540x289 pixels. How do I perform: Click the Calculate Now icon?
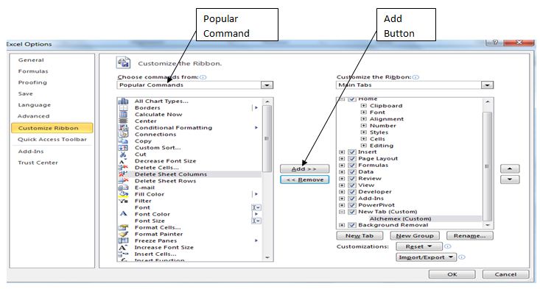123,115
